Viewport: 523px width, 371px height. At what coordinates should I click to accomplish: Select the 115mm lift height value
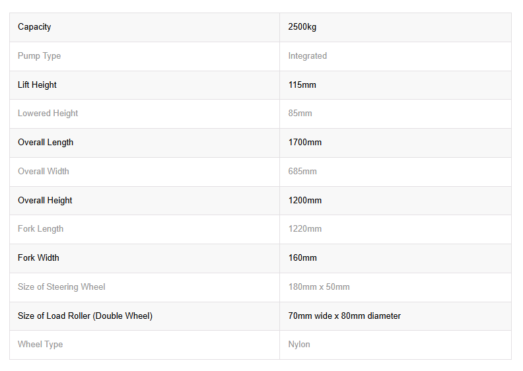click(302, 84)
